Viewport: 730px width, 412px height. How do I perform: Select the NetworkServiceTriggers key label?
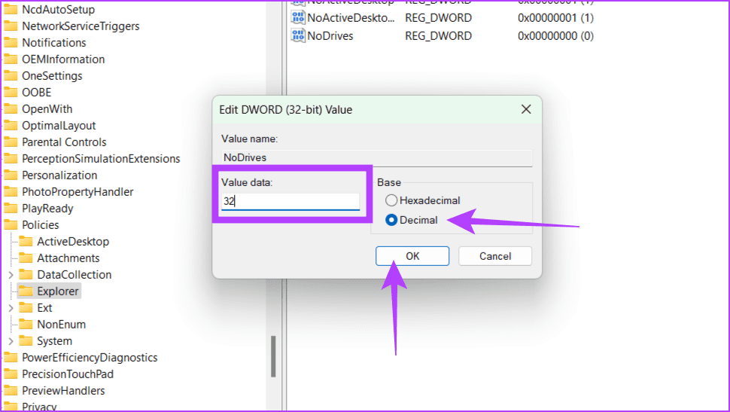click(81, 26)
